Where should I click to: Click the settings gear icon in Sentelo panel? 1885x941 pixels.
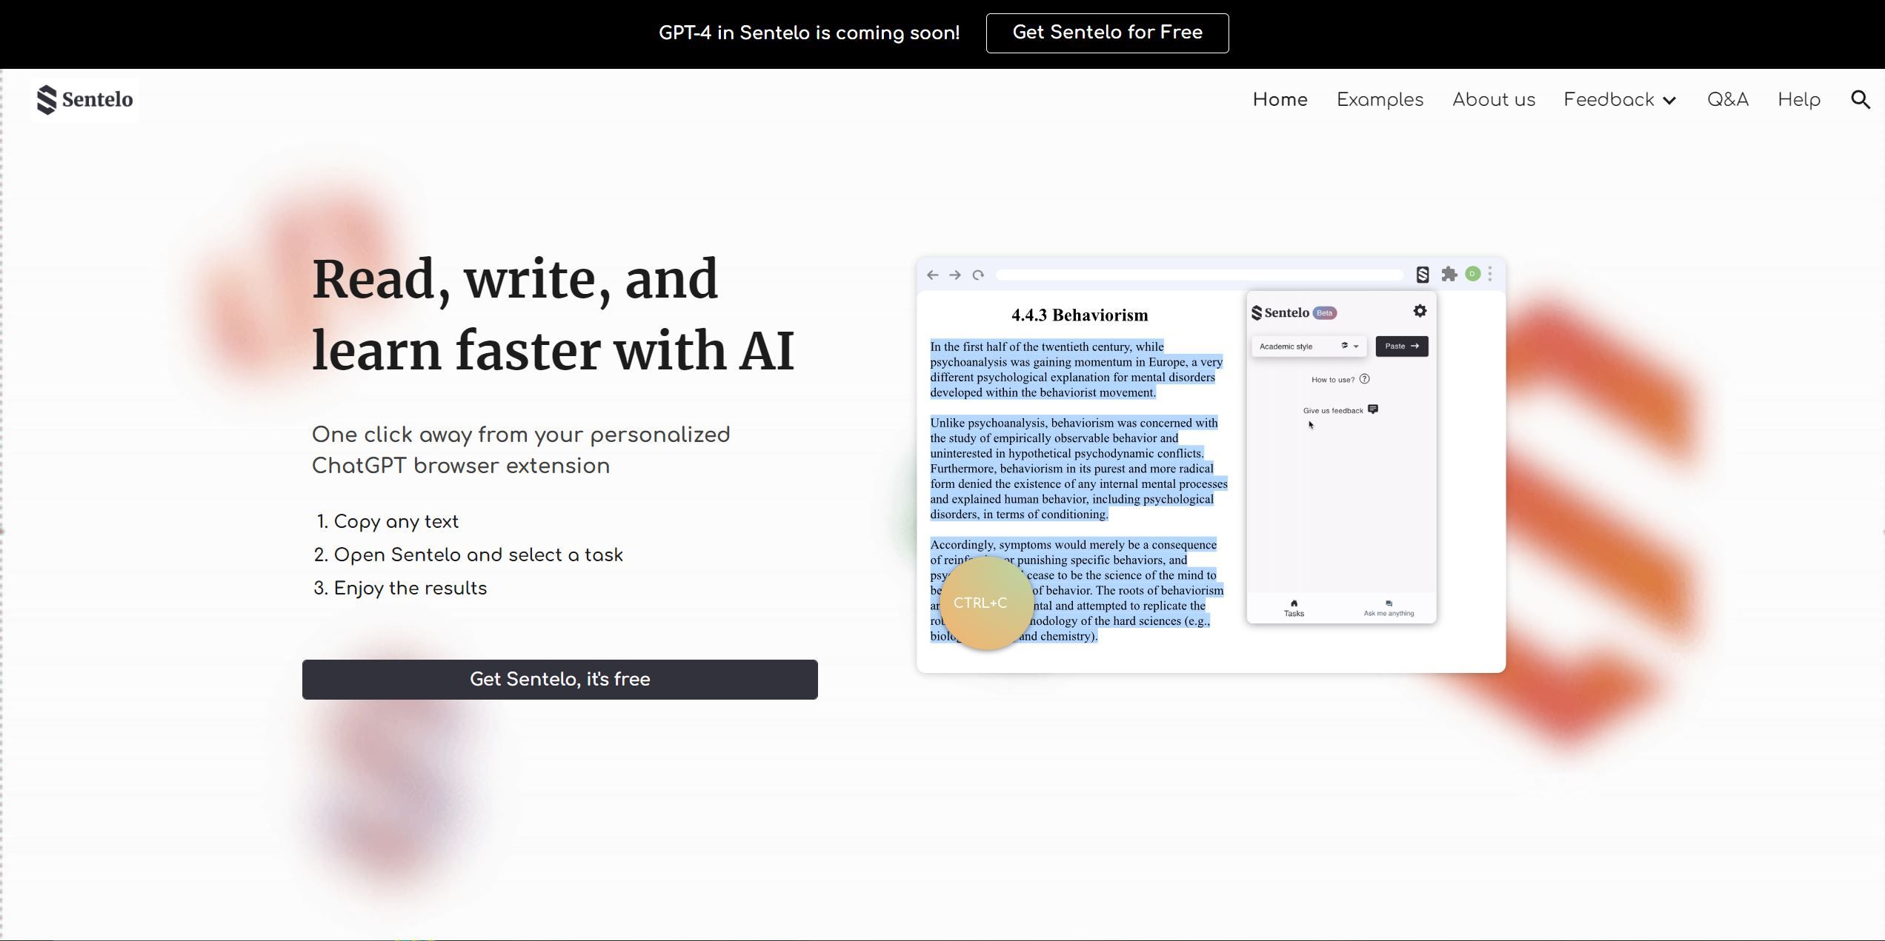coord(1421,311)
